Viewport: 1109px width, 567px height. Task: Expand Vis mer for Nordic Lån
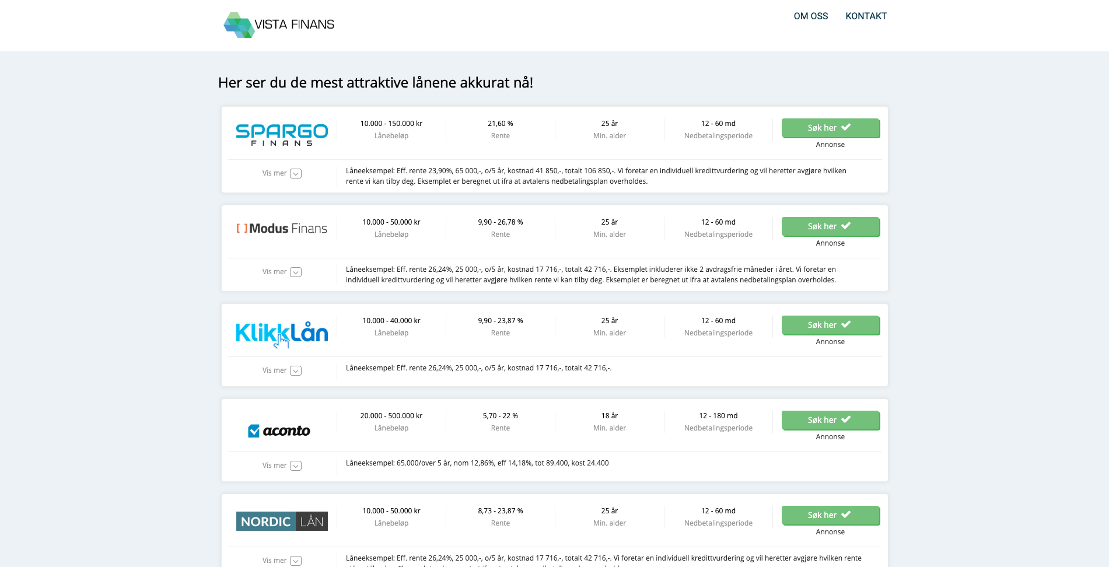(282, 561)
